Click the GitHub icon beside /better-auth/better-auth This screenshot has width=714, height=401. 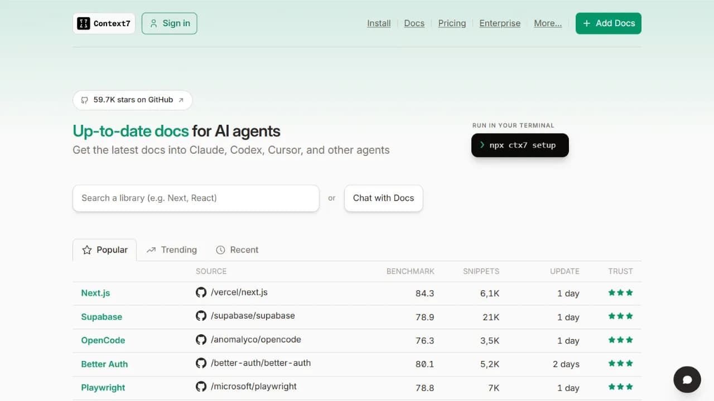(201, 363)
